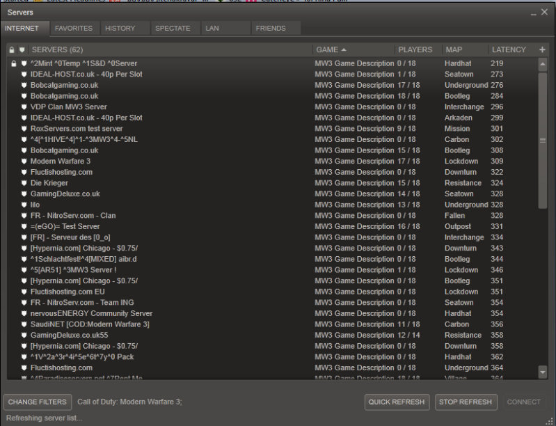Click the Quick Refresh button
556x426 pixels.
pos(396,402)
